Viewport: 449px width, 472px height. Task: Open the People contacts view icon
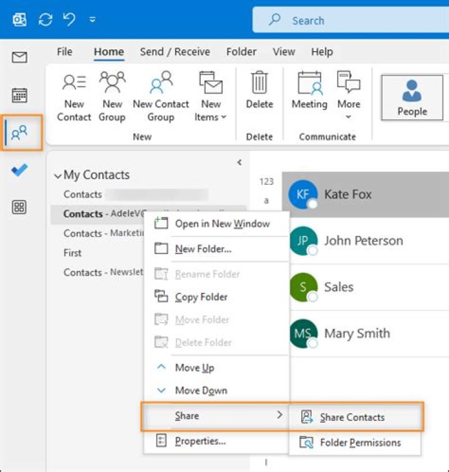point(19,132)
